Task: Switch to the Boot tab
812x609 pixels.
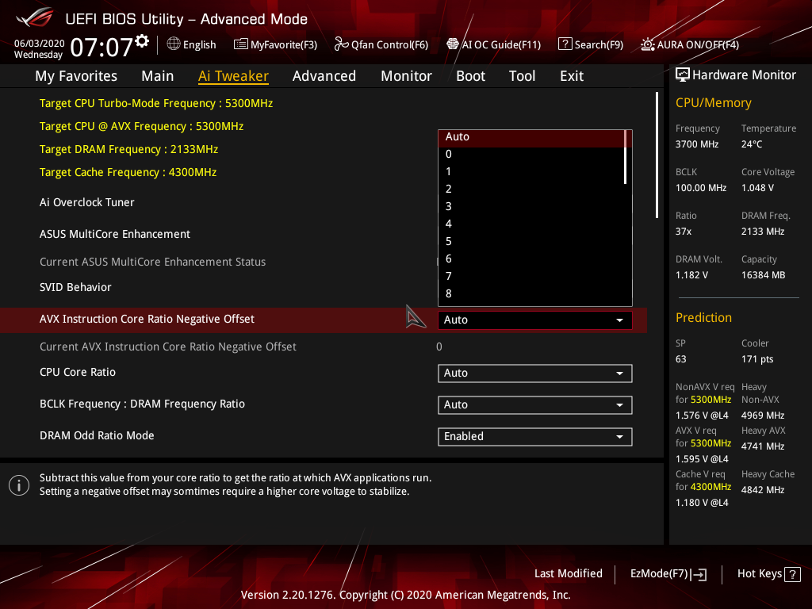Action: pyautogui.click(x=470, y=75)
